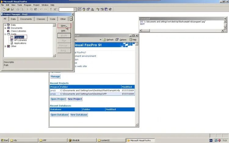Click the New... button in Project Manager
Screen dimensions: 229x143
pyautogui.click(x=64, y=26)
